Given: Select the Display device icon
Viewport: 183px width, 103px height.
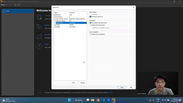Looking at the screenshot, I should tap(55, 27).
